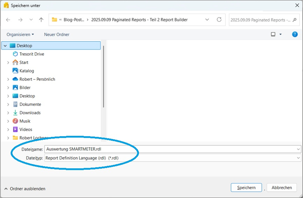Refresh the current folder view

pyautogui.click(x=219, y=20)
